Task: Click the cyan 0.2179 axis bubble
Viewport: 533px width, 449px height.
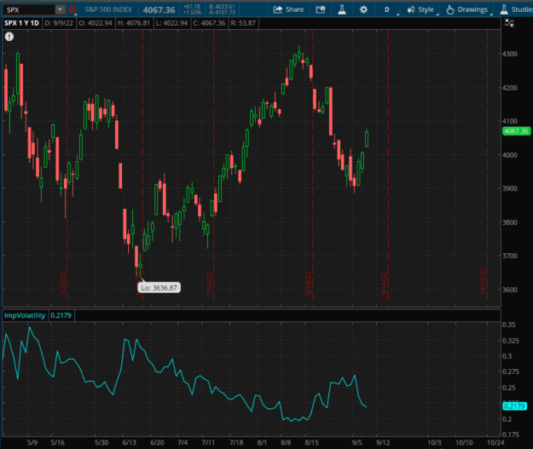Action: coord(514,406)
